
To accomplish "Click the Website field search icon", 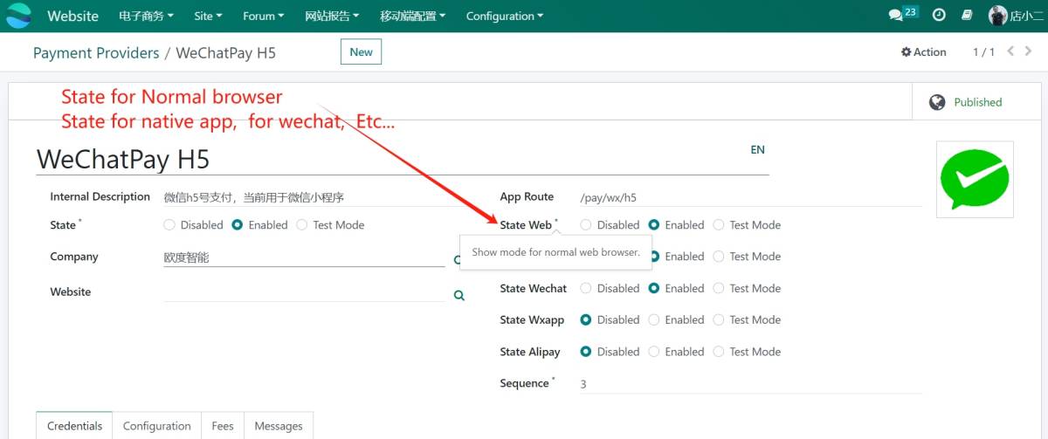I will click(459, 296).
